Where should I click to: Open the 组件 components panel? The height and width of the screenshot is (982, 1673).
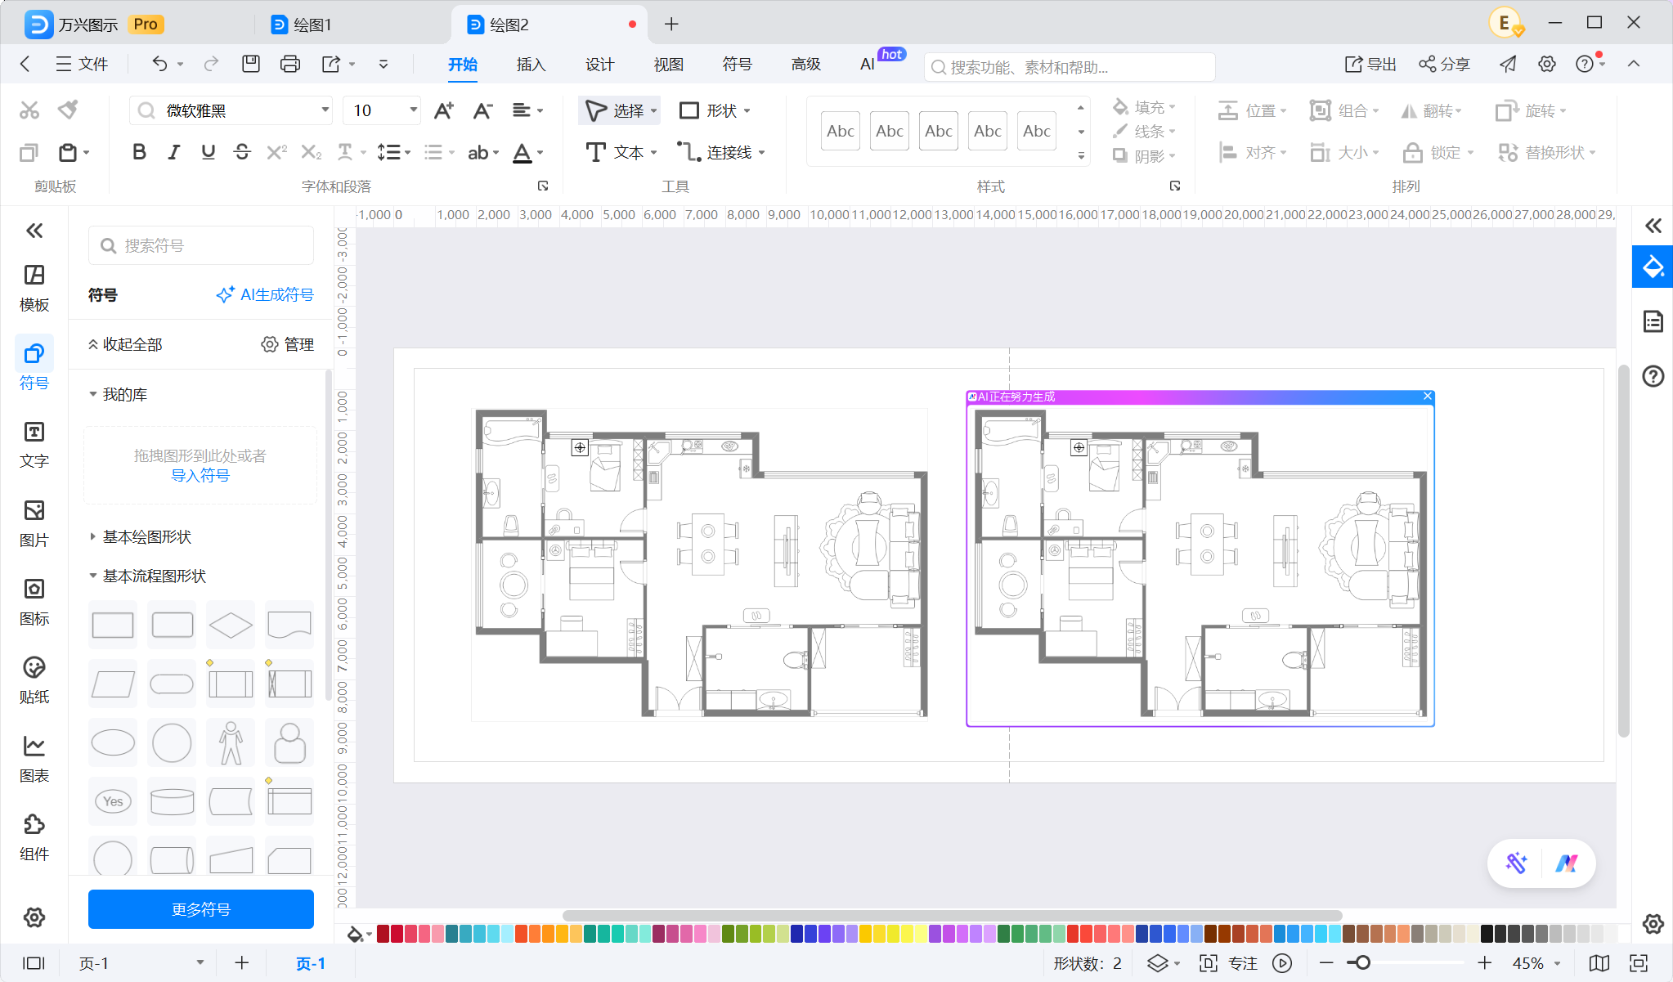pos(34,837)
